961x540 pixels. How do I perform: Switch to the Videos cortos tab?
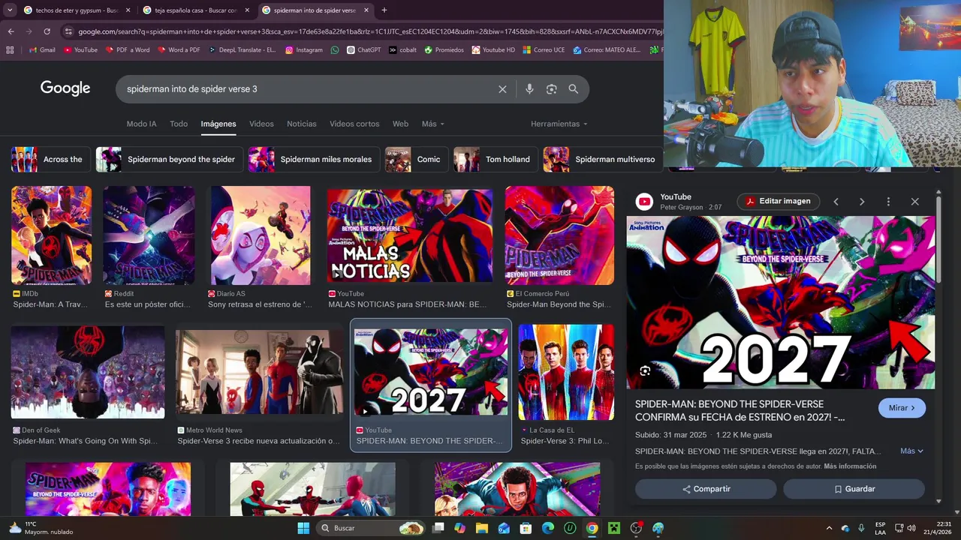pyautogui.click(x=354, y=124)
